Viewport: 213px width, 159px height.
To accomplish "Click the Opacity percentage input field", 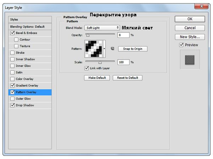I will (123, 35).
